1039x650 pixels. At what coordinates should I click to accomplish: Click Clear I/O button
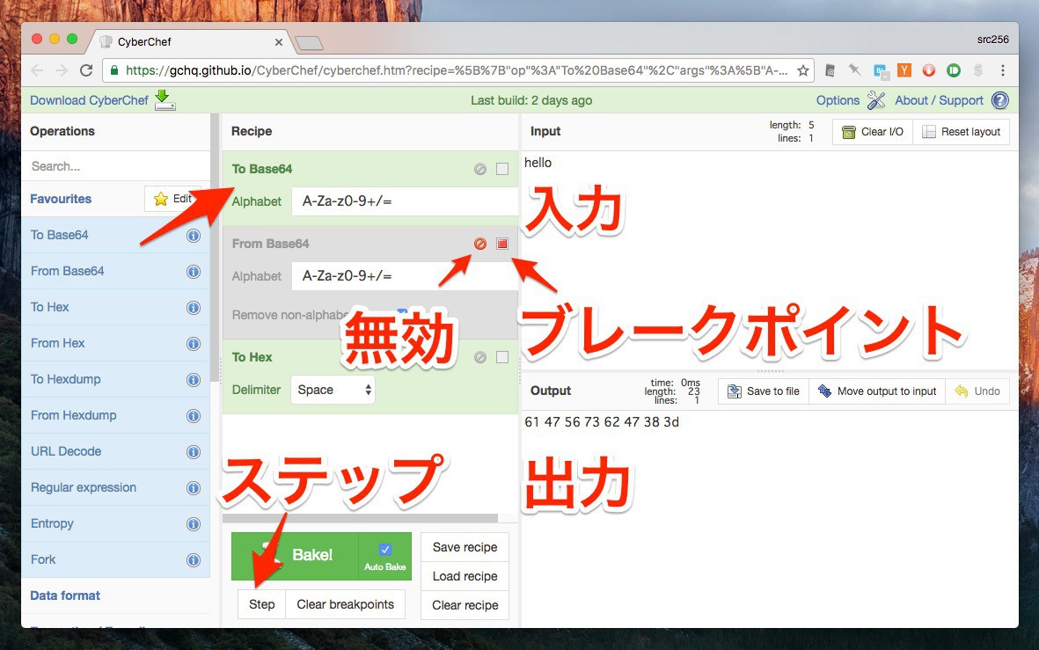click(872, 132)
